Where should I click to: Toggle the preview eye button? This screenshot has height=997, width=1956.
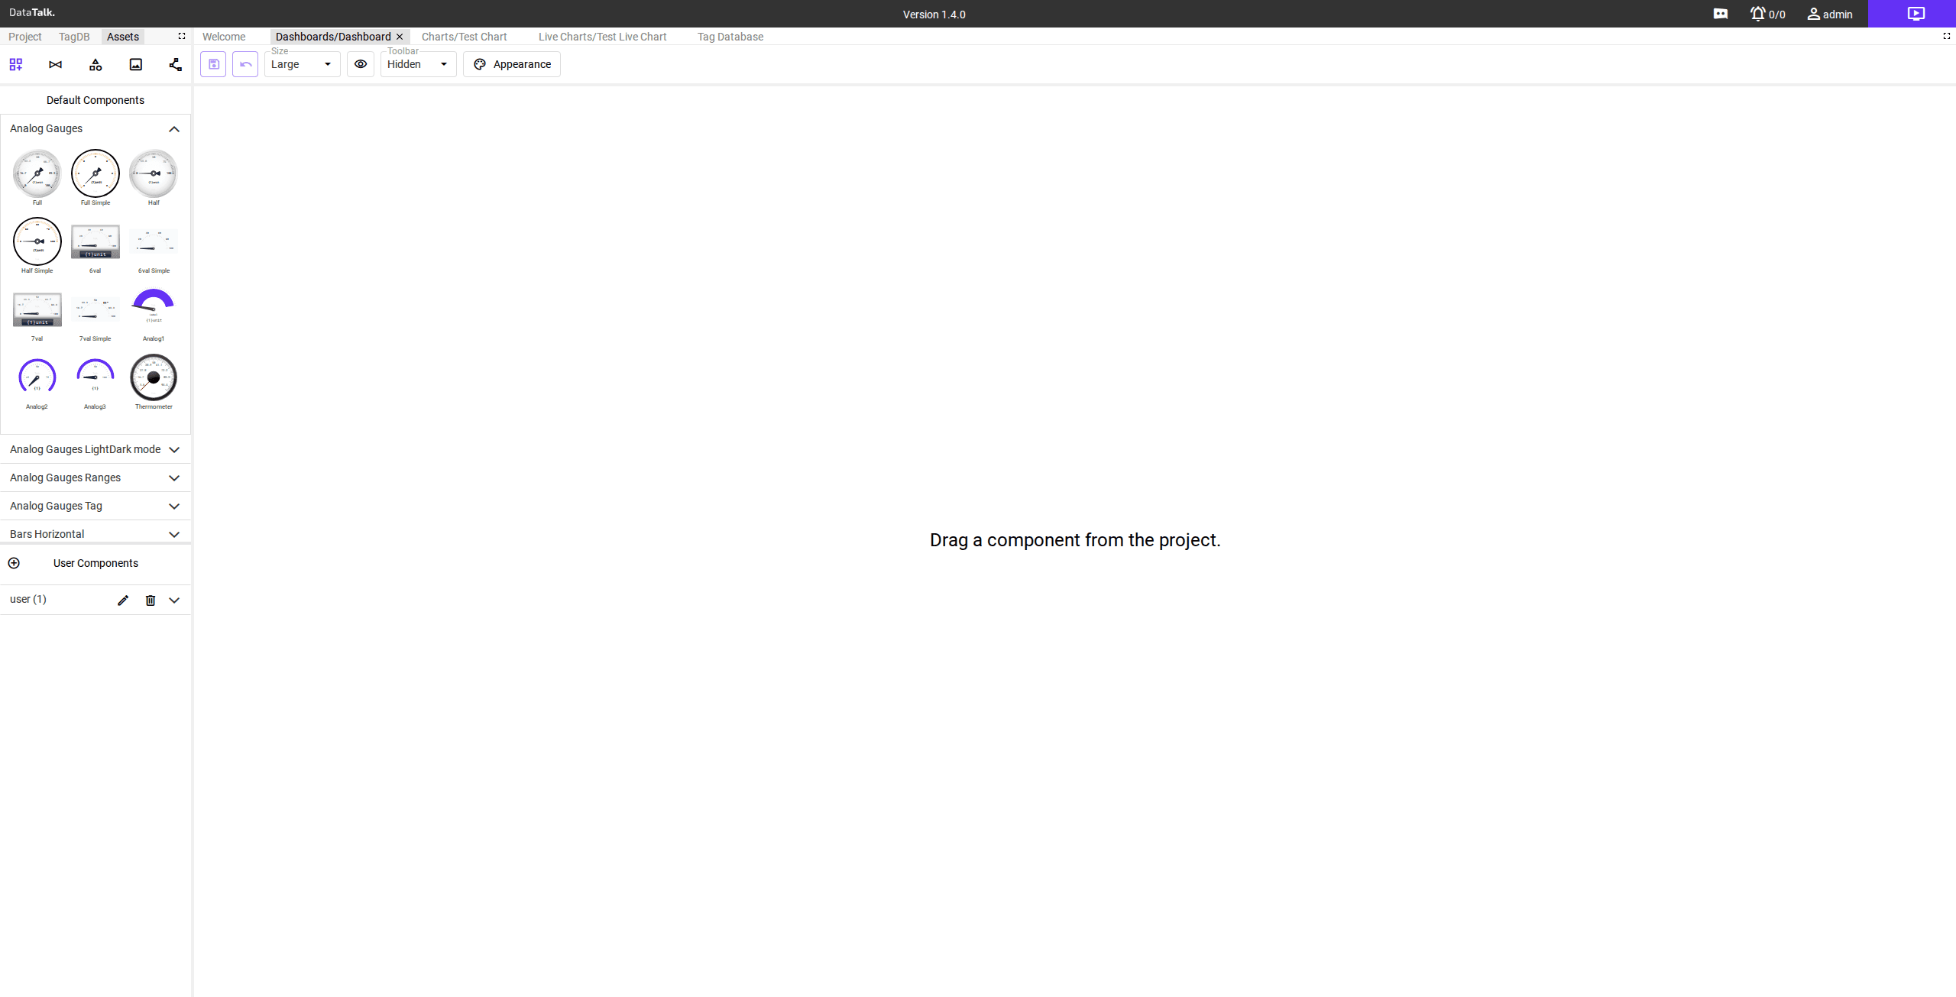(361, 64)
